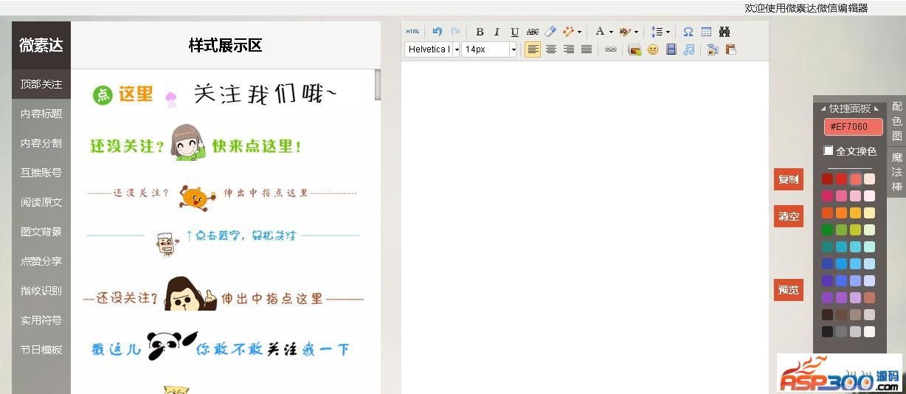Open find and replace binoculars icon
This screenshot has height=394, width=906.
point(724,32)
